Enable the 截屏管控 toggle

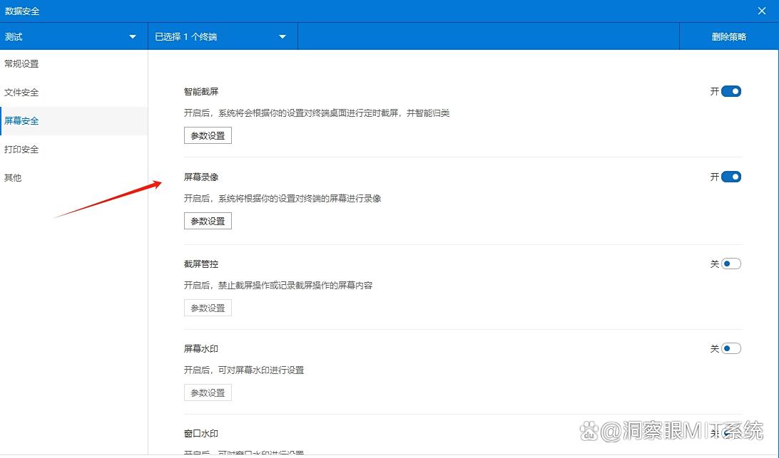coord(731,264)
